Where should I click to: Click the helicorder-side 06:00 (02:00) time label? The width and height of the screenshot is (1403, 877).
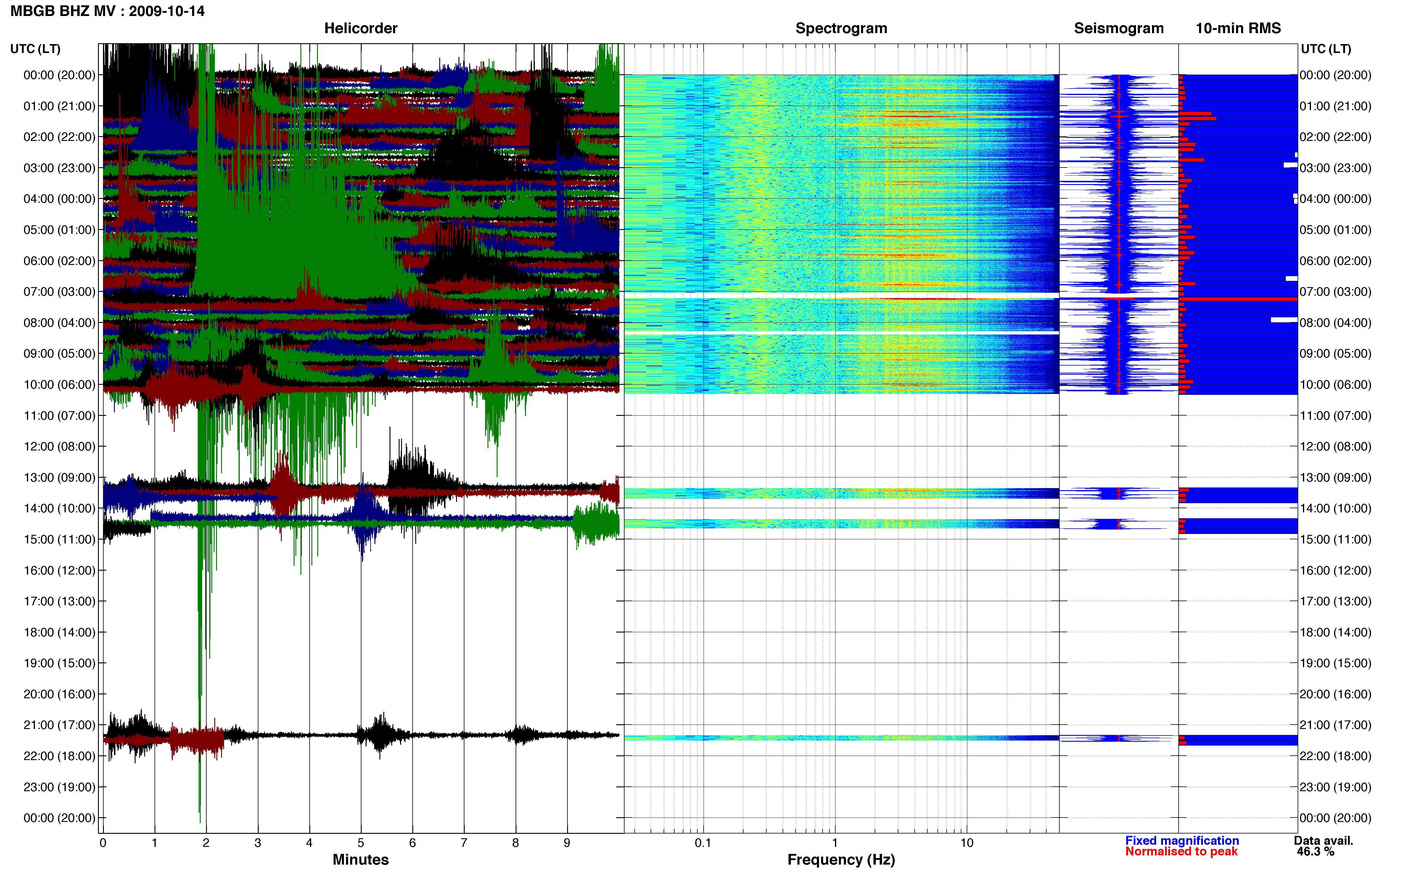pyautogui.click(x=59, y=260)
